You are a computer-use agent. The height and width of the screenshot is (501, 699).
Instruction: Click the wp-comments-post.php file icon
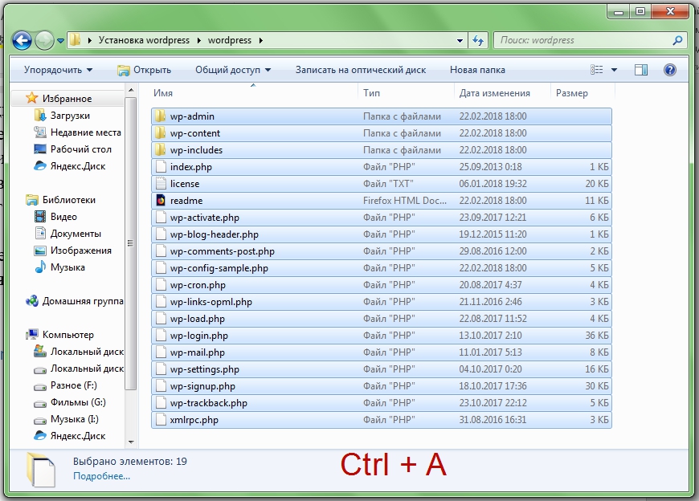click(x=161, y=251)
